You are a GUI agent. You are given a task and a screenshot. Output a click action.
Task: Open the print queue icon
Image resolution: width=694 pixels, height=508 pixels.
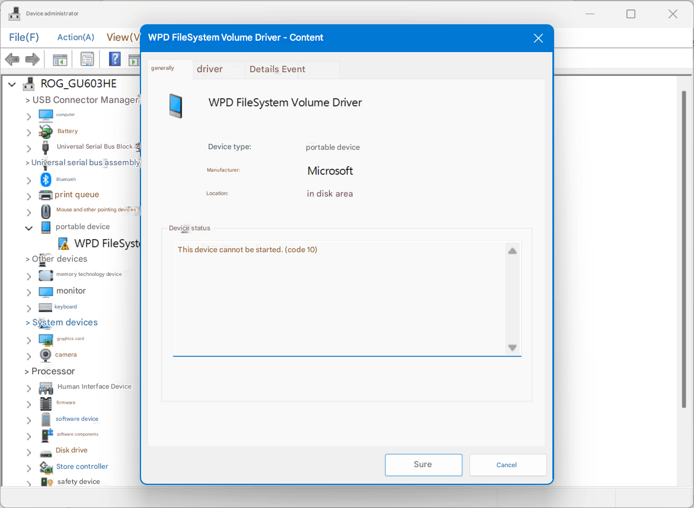coord(46,194)
